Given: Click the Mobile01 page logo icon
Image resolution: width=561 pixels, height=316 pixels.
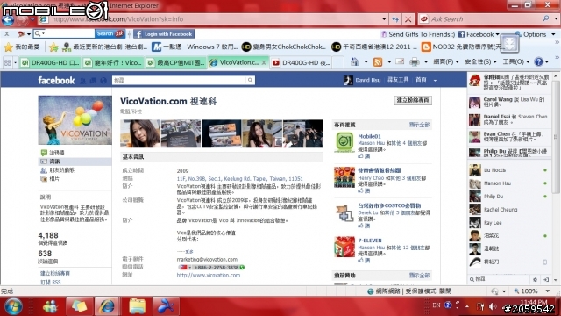Looking at the screenshot, I should pos(344,142).
